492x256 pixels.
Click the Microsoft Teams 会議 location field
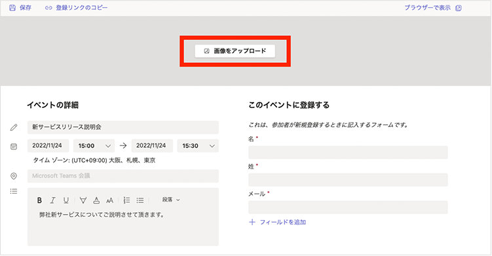123,175
